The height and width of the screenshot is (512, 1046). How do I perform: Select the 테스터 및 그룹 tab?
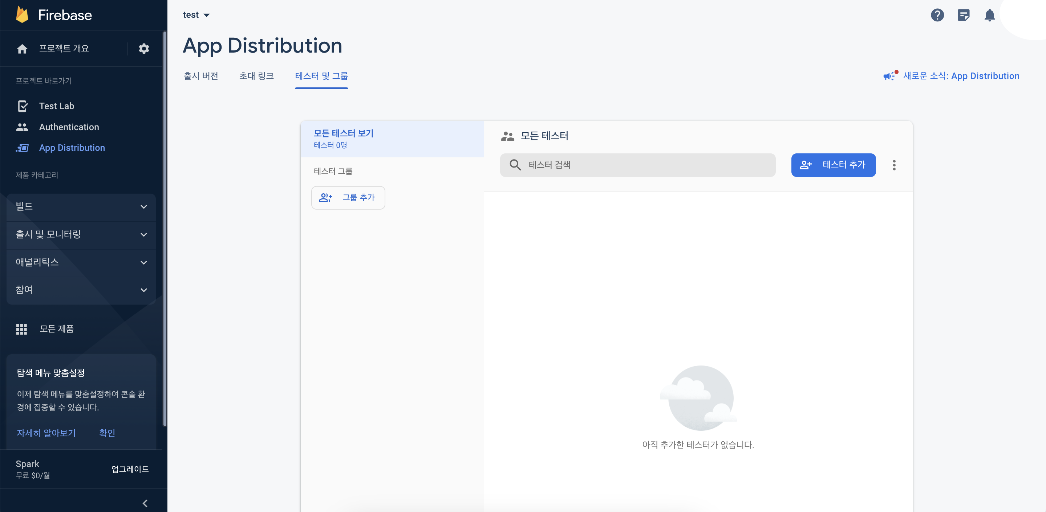click(x=321, y=76)
